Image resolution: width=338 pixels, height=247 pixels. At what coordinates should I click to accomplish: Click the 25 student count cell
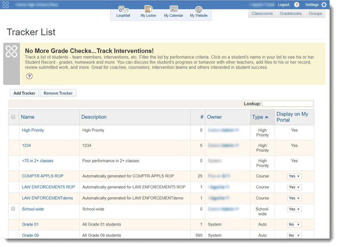pos(200,176)
